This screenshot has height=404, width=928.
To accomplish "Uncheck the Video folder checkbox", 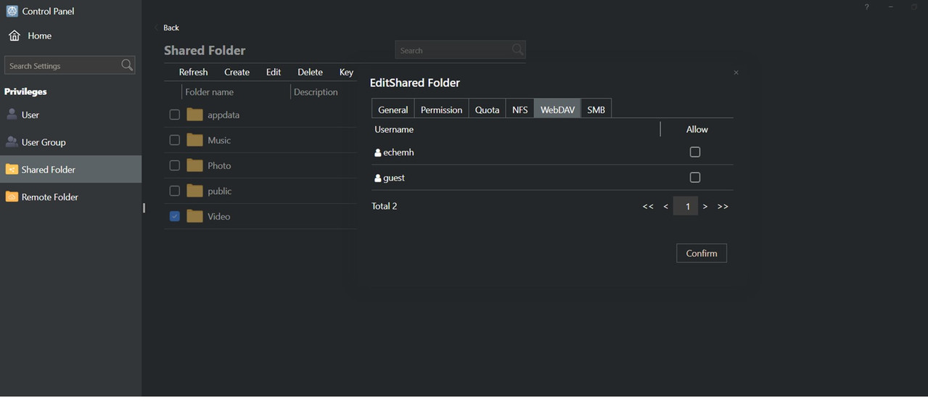I will point(175,216).
